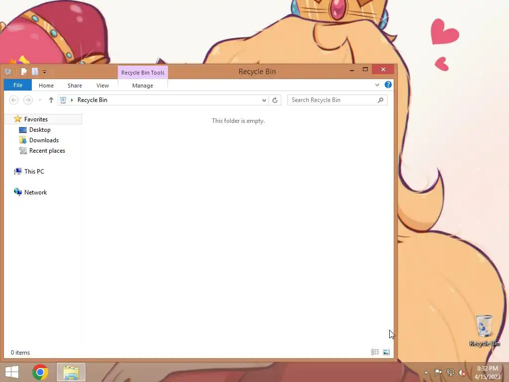Go up one level with Up arrow
Image resolution: width=509 pixels, height=382 pixels.
point(51,100)
